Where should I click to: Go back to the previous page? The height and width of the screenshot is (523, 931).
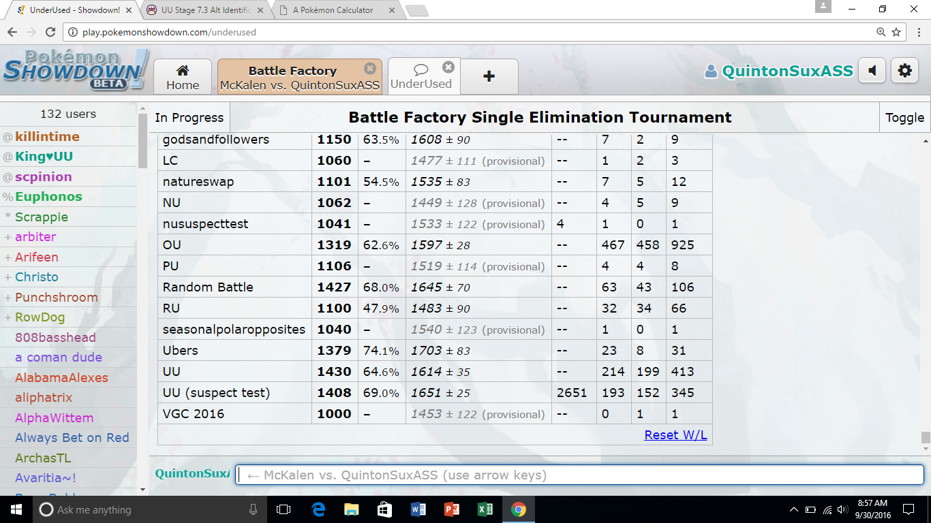pyautogui.click(x=12, y=32)
